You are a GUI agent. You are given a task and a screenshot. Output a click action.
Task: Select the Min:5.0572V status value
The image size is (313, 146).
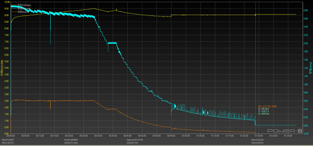[x=8, y=142]
